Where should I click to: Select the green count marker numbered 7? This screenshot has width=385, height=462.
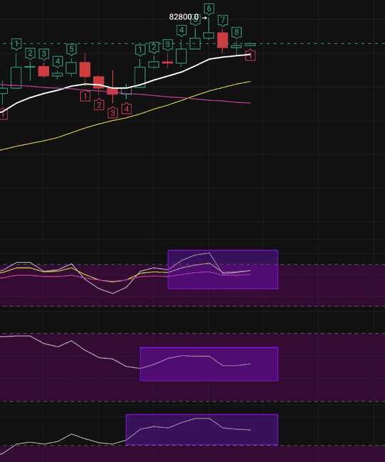(223, 21)
